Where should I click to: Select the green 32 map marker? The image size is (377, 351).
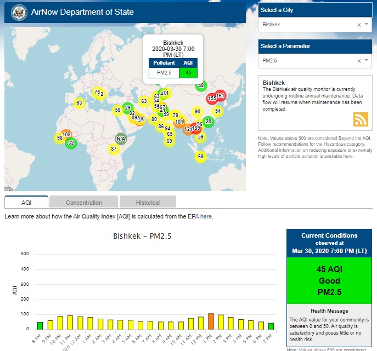(x=71, y=143)
